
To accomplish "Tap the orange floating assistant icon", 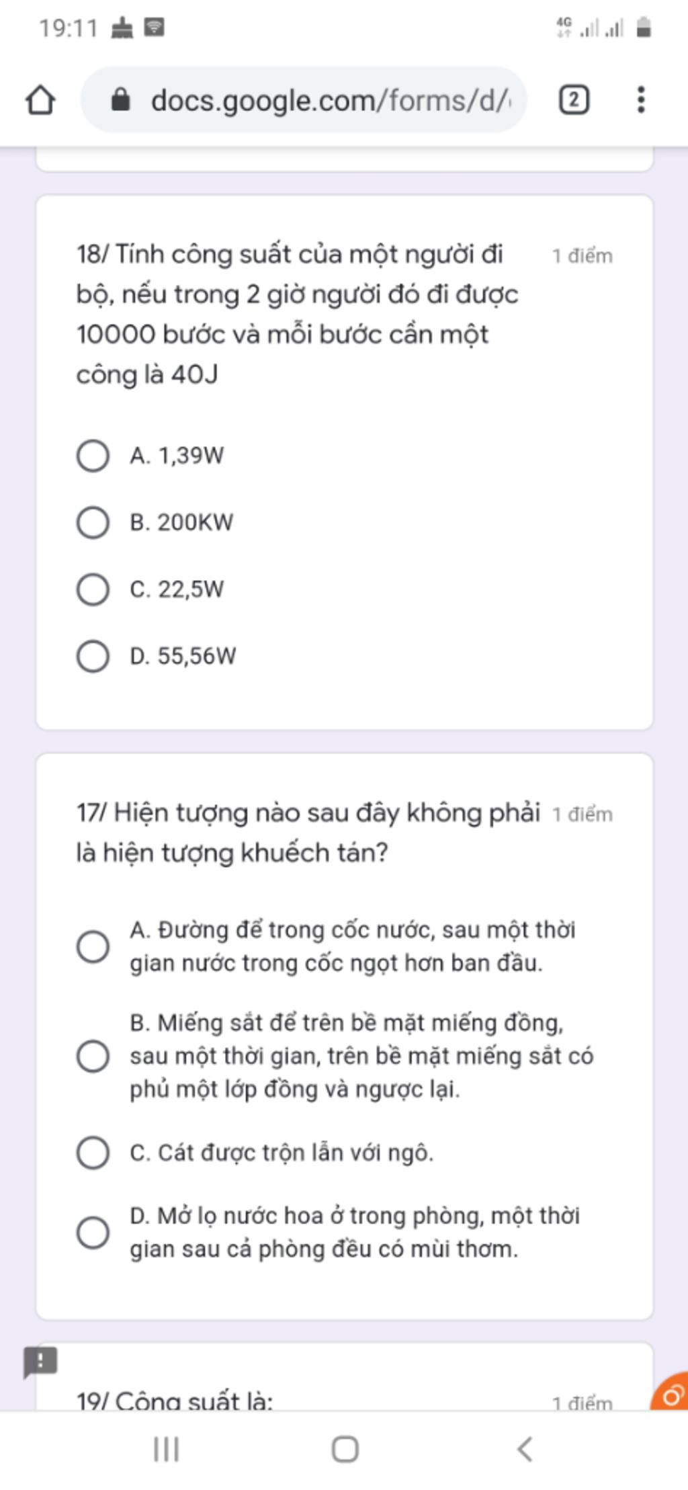I will (x=671, y=1391).
